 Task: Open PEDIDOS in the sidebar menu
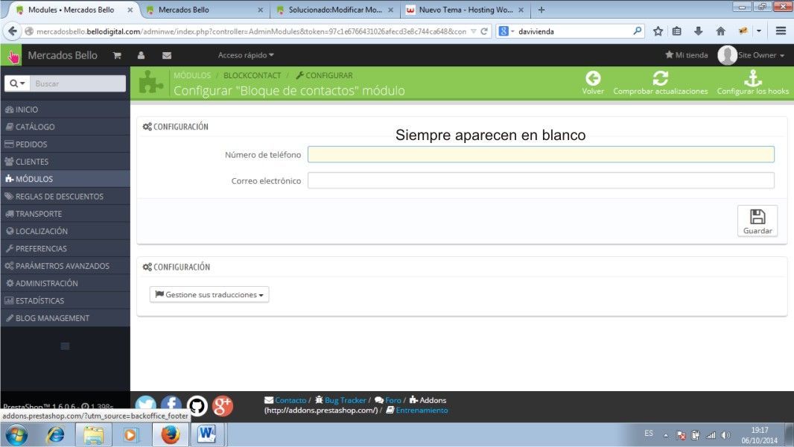pos(65,145)
